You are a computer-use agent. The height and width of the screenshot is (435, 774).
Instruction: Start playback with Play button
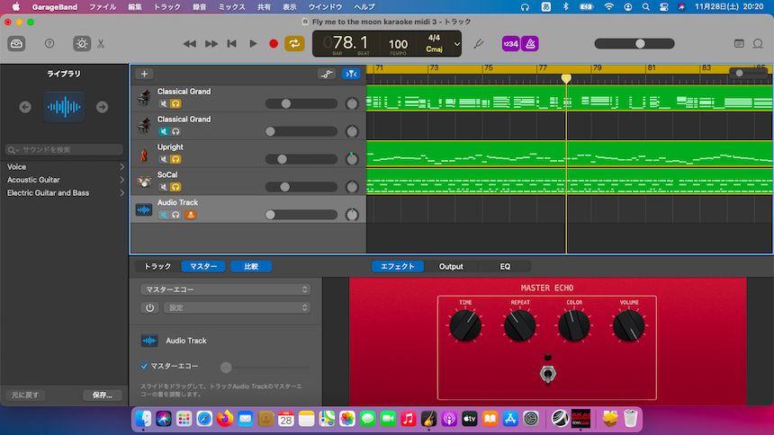[253, 44]
